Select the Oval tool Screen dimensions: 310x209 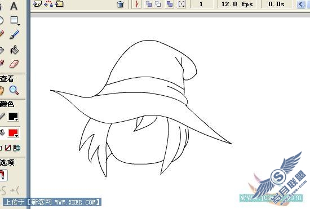click(1, 20)
